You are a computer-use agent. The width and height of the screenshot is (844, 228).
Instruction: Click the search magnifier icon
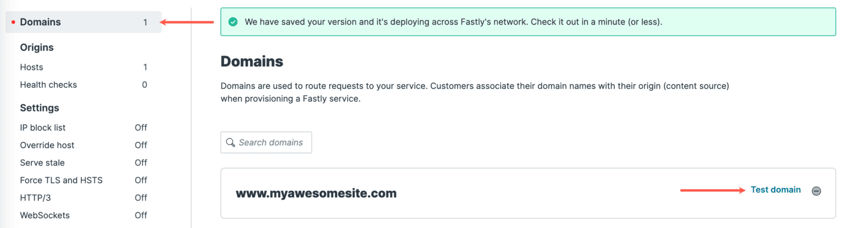pyautogui.click(x=231, y=142)
